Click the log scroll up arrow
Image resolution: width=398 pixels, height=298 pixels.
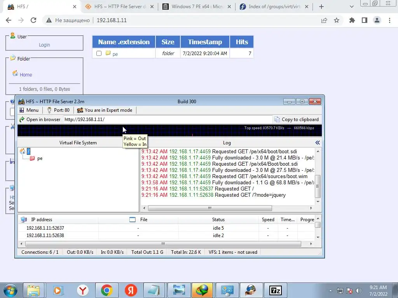point(318,151)
